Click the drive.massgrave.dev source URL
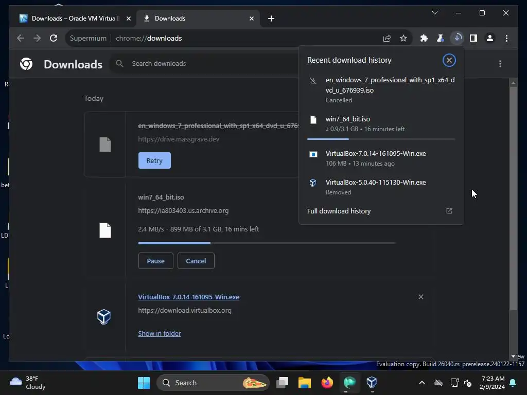 click(x=179, y=139)
